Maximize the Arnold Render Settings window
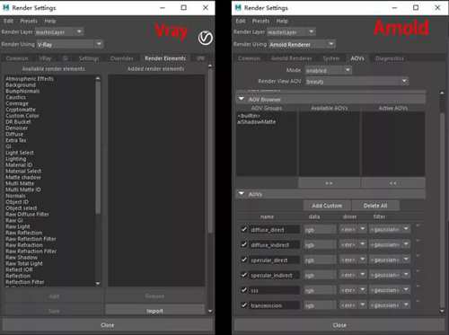 [x=416, y=8]
